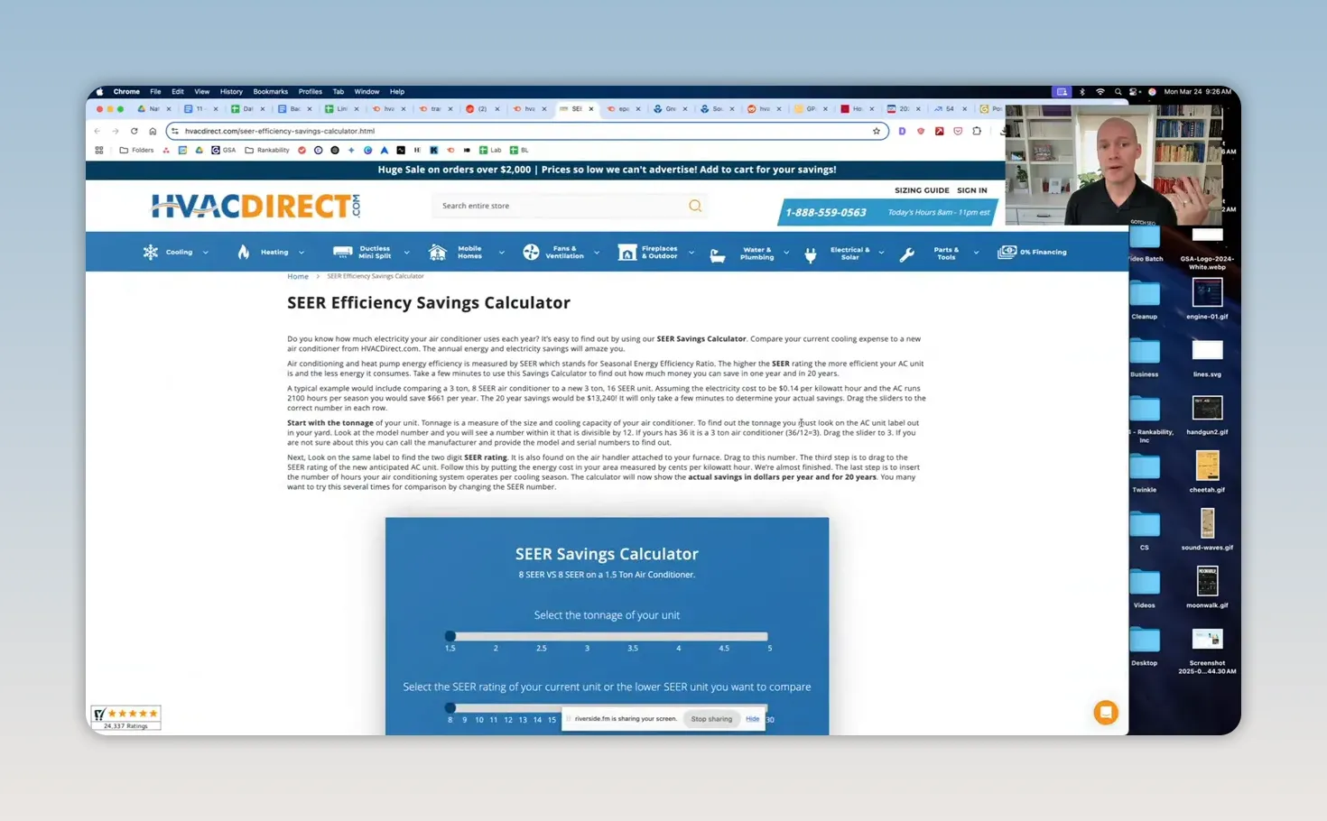The image size is (1327, 821).
Task: Open the Folders bookmark folder
Action: click(137, 151)
